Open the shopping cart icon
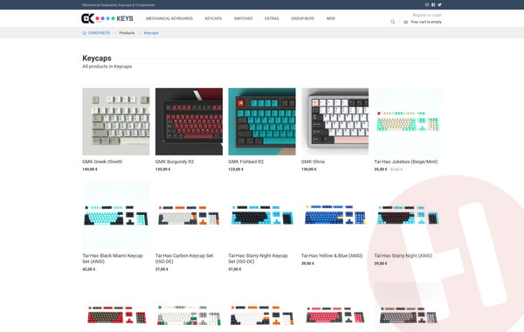This screenshot has height=332, width=524. point(406,22)
